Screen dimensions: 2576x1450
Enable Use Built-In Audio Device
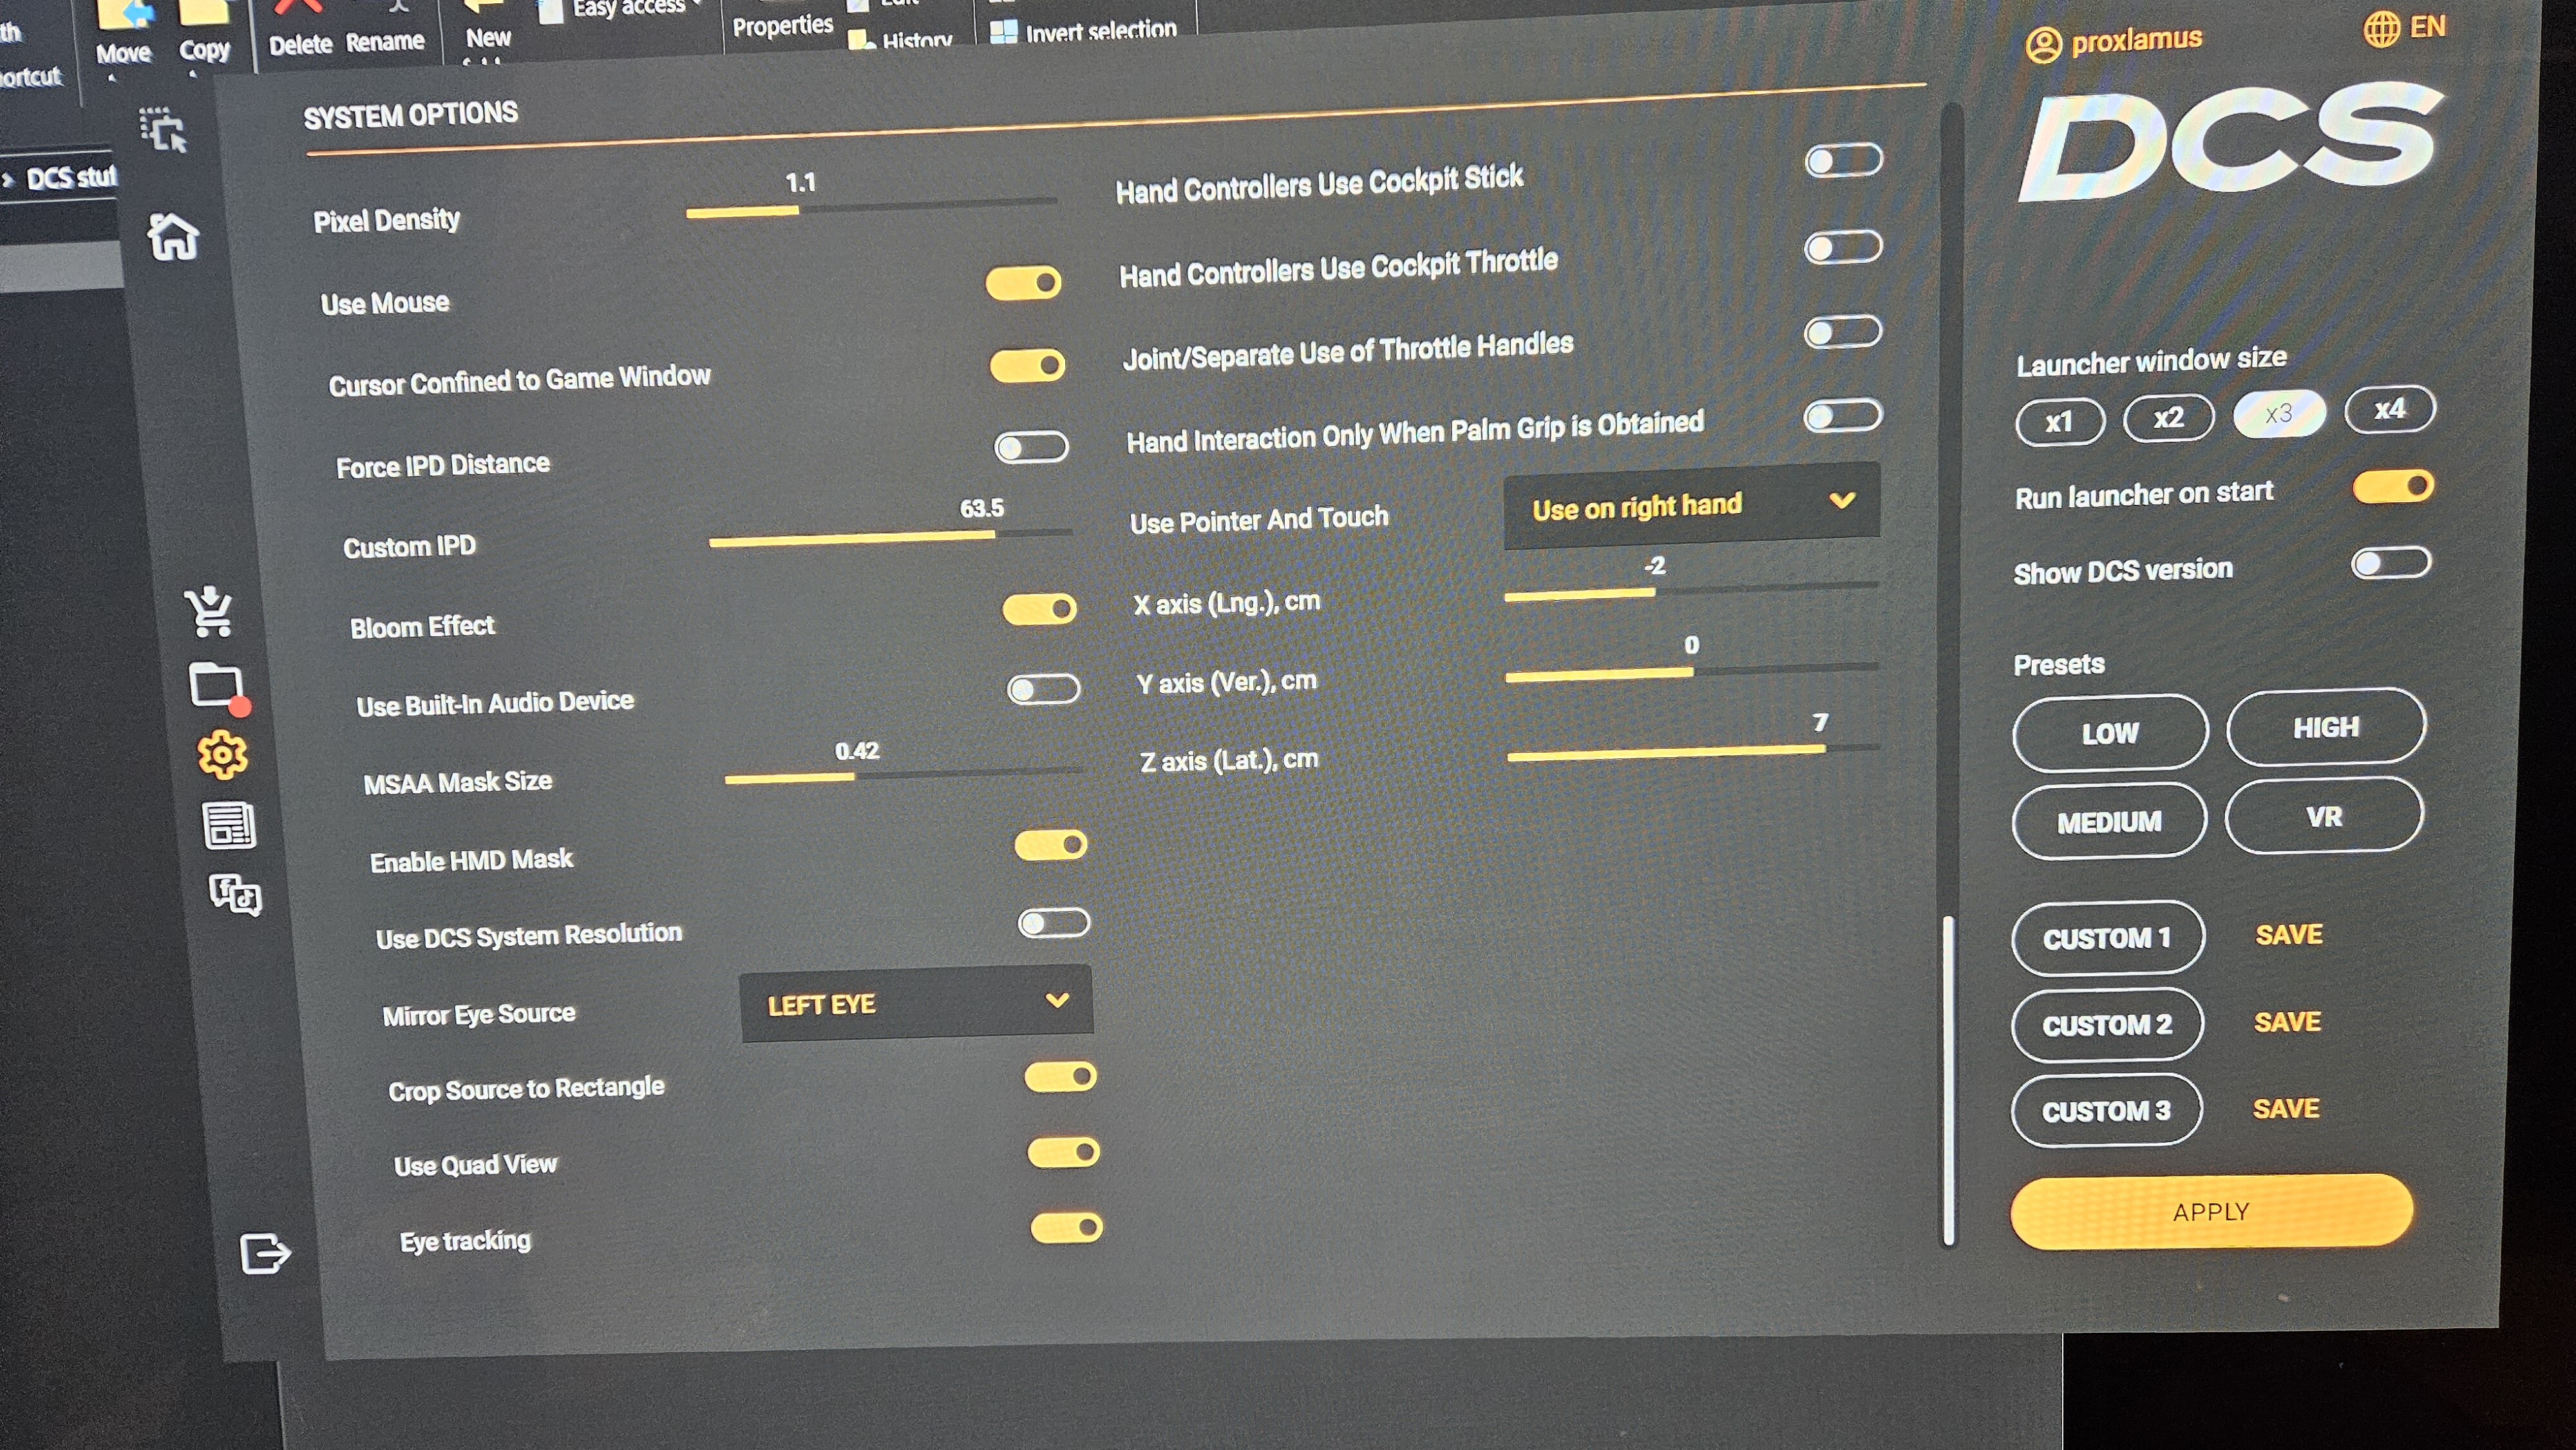coord(1044,689)
